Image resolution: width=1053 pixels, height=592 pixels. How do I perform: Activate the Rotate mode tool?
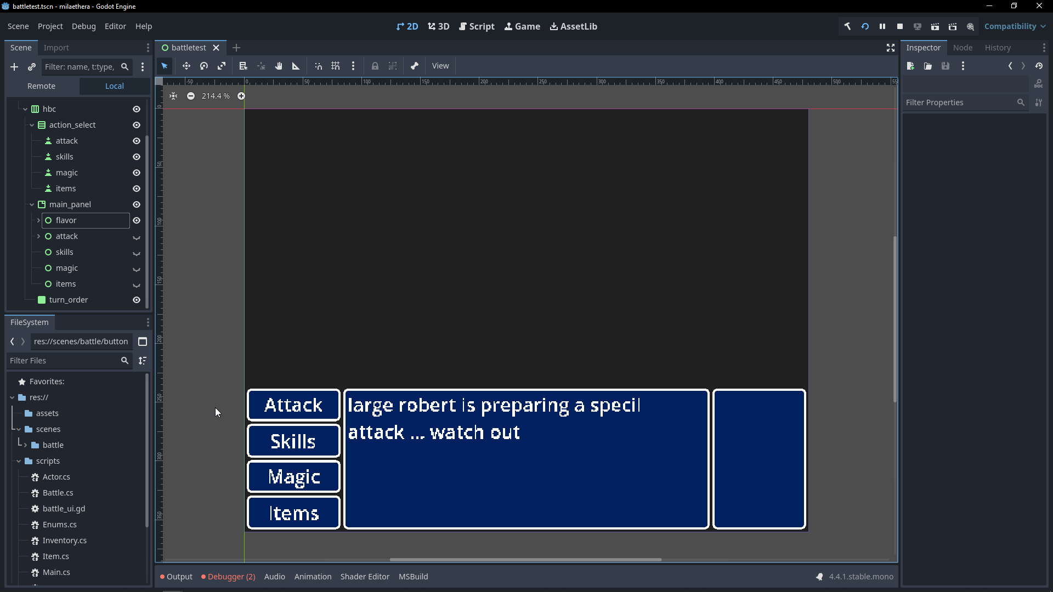click(x=204, y=66)
